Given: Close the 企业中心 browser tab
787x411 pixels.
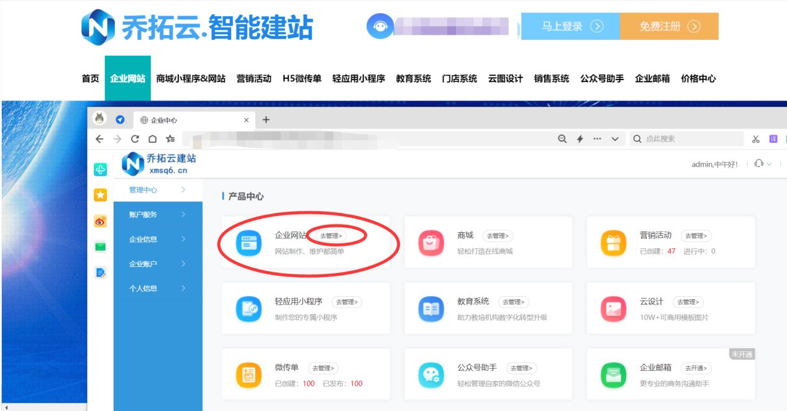Looking at the screenshot, I should (x=247, y=120).
